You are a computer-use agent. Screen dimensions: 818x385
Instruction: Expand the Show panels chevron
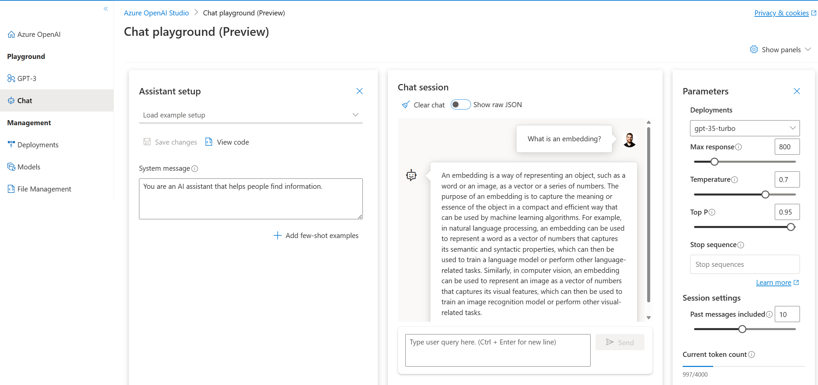808,50
